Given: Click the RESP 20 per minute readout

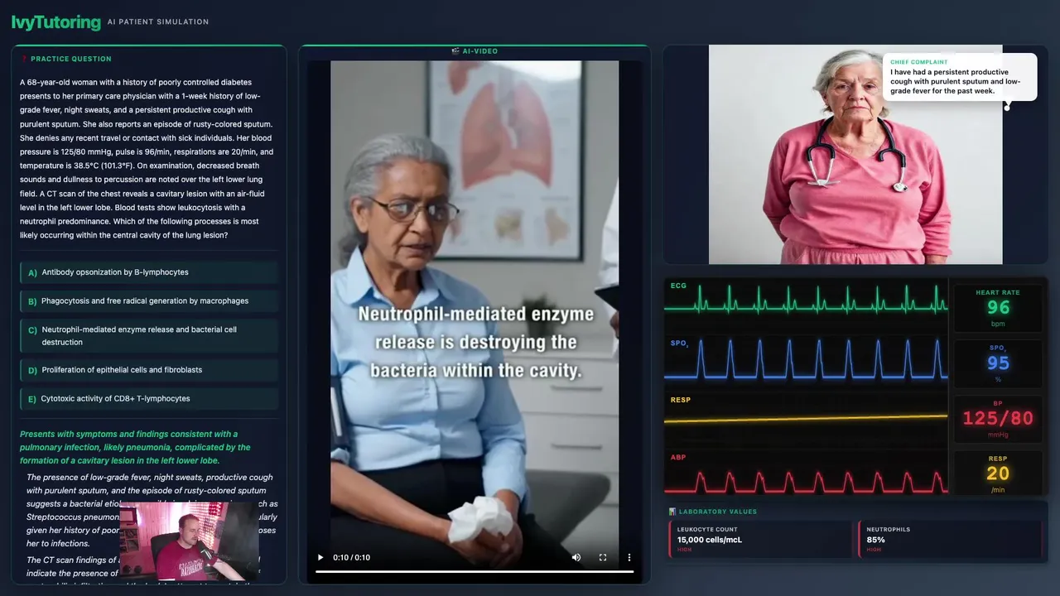Looking at the screenshot, I should [998, 473].
